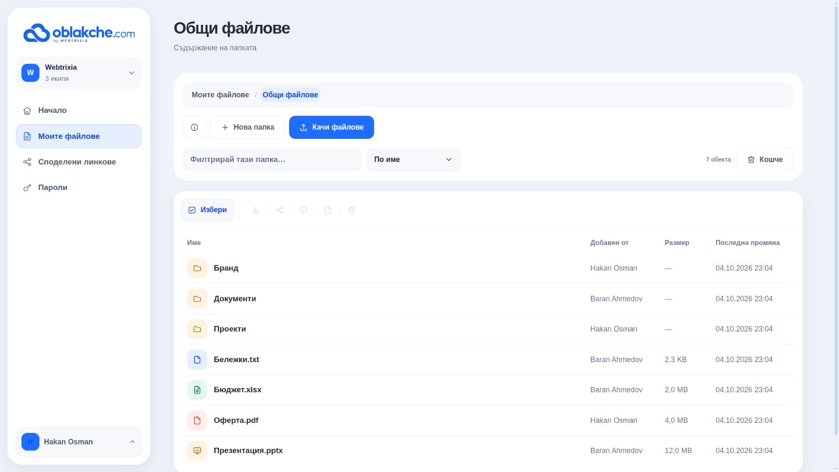Viewport: 839px width, 472px height.
Task: Click the share icon in selection toolbar
Action: click(x=280, y=210)
